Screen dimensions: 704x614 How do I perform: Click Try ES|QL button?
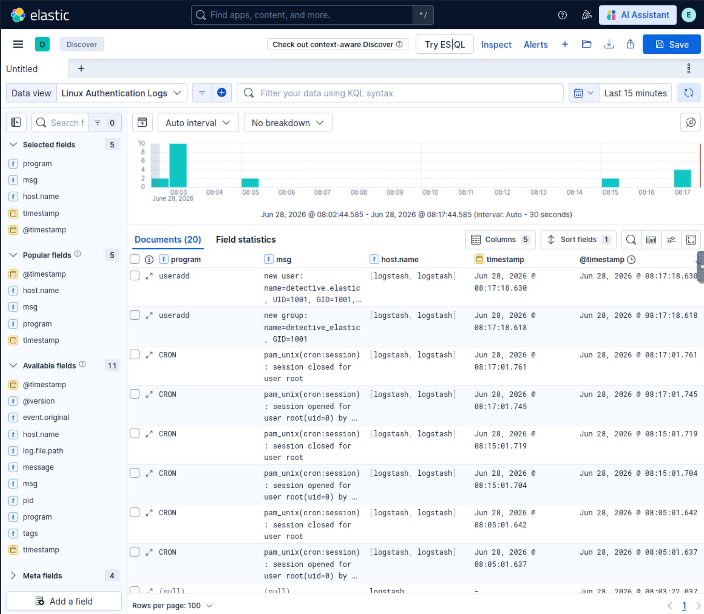tap(445, 45)
